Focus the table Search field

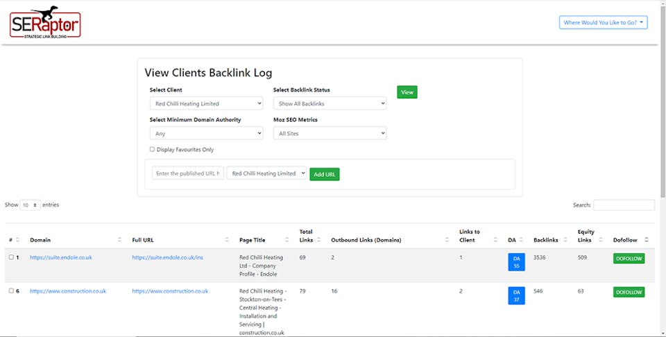(x=624, y=205)
